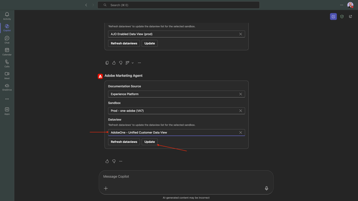Screen dimensions: 358x201
Task: Add an attachment with the plus icon
Action: (x=105, y=188)
